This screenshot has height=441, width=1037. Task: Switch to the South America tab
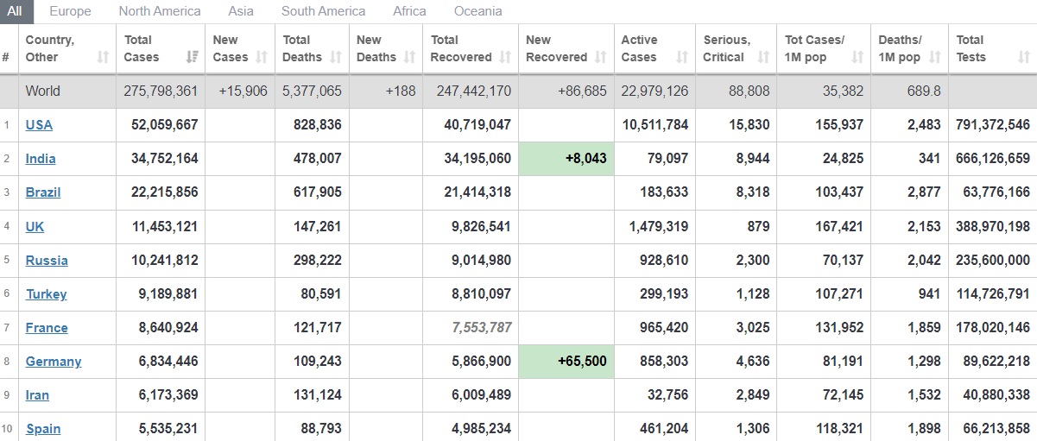coord(323,11)
